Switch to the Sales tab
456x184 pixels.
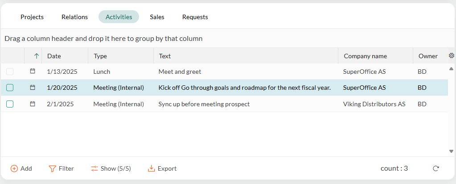(157, 17)
